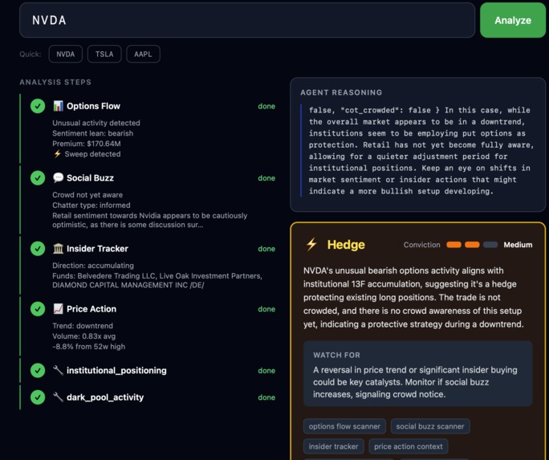Click the Volume: 0.83x avg line
549x460 pixels.
point(84,336)
